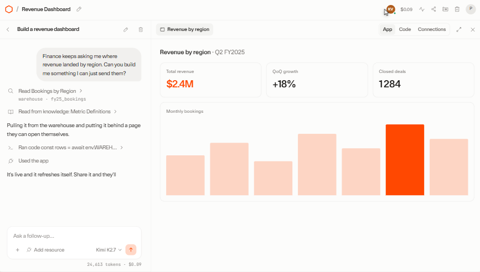Click the Total revenue $2.4M card

click(210, 80)
